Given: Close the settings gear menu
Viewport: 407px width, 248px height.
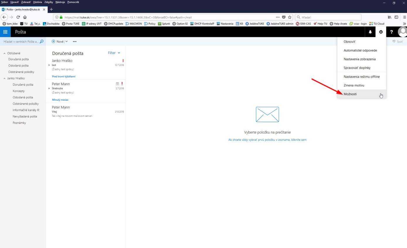Looking at the screenshot, I should [381, 32].
